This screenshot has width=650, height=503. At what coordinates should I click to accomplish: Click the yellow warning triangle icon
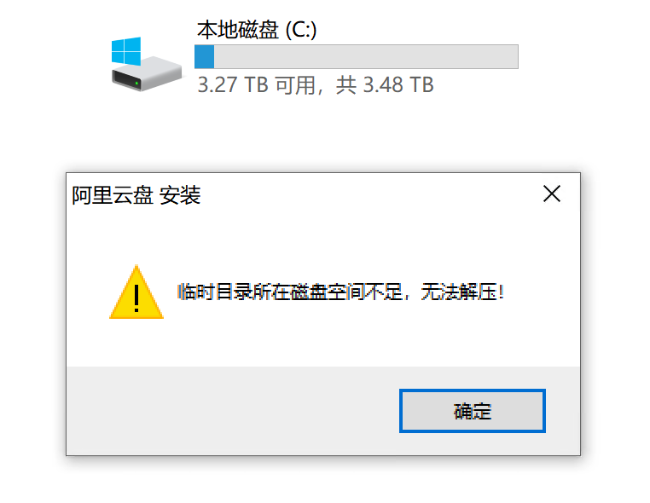click(x=136, y=292)
